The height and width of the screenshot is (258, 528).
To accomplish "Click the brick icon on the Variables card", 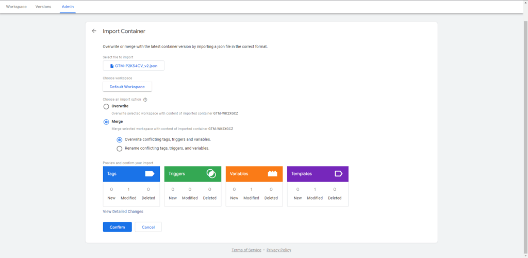I will click(x=272, y=174).
